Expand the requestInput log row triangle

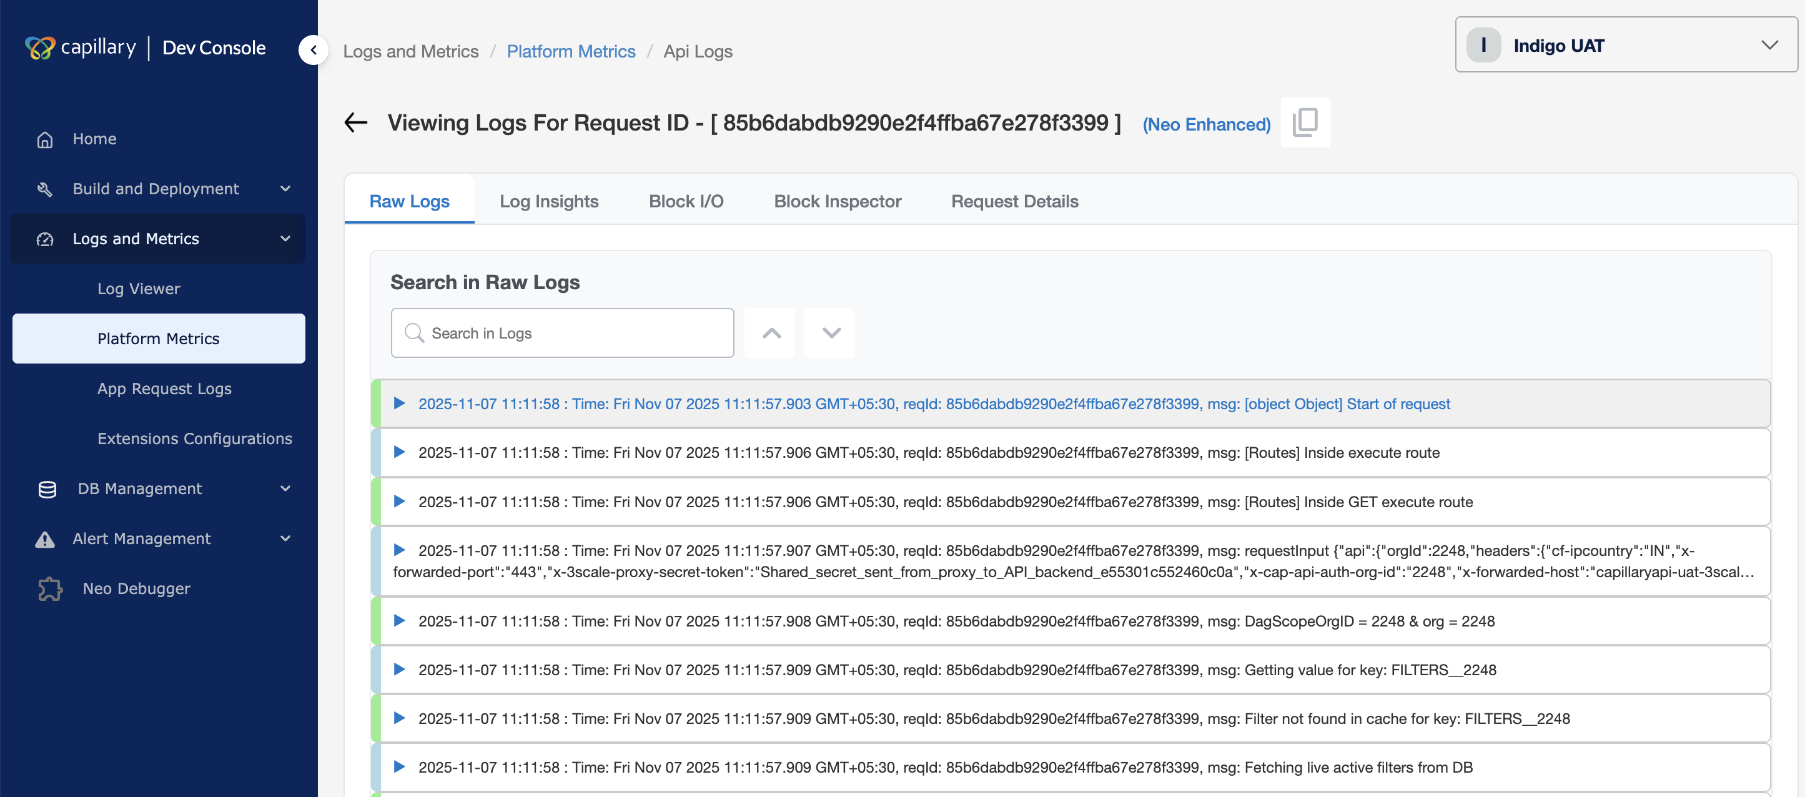point(399,550)
